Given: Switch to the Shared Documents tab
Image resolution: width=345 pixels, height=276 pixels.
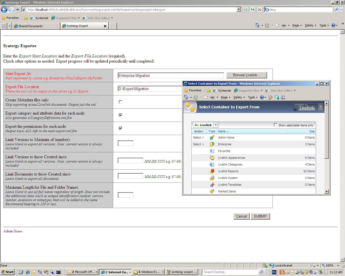Looking at the screenshot, I should point(36,26).
